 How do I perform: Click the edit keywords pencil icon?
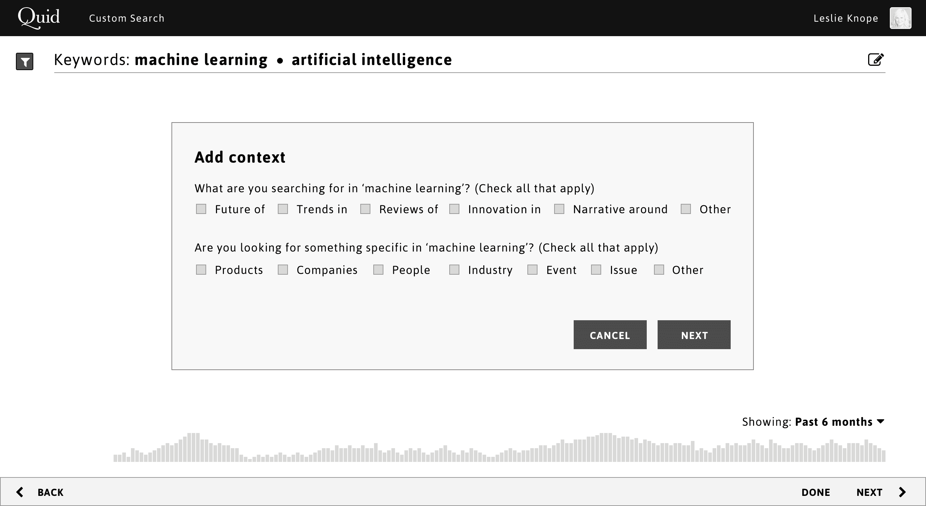876,60
